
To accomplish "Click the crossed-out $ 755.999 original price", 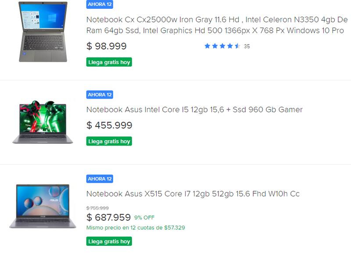I will coord(97,208).
